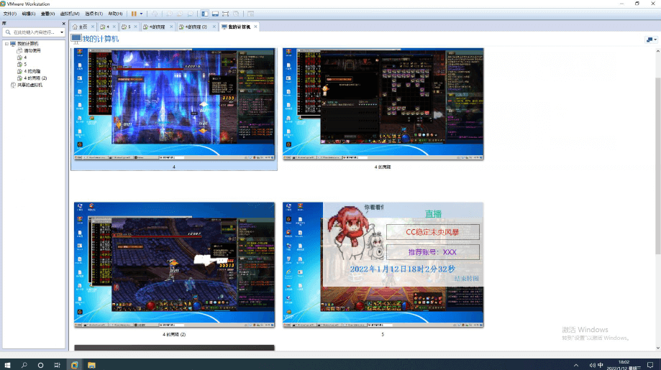Click the volume speaker tray icon
Image resolution: width=661 pixels, height=370 pixels.
[592, 366]
